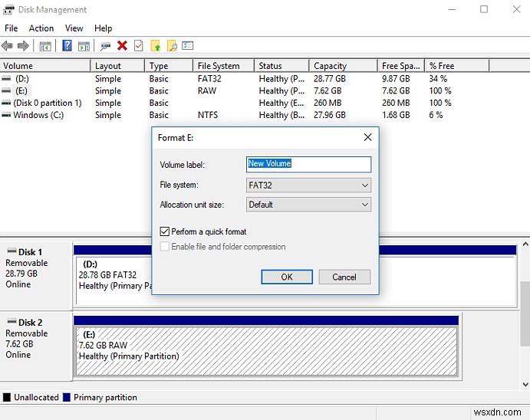Viewport: 530px width, 420px height.
Task: Sort by the % Free column header
Action: [456, 66]
